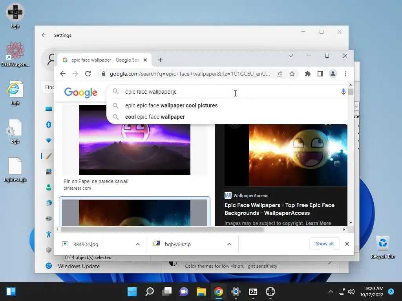
Task: Click Chrome forward navigation arrow
Action: [x=75, y=74]
